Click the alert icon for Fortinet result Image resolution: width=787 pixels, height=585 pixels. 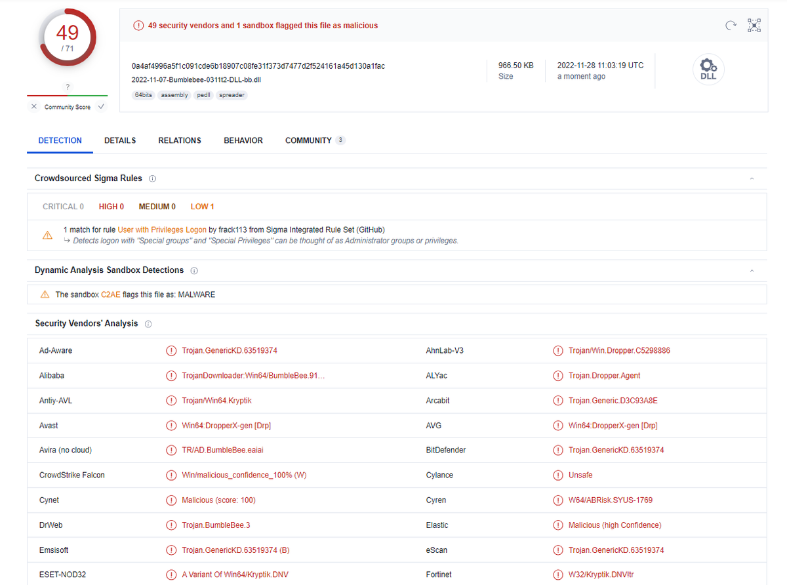tap(558, 575)
